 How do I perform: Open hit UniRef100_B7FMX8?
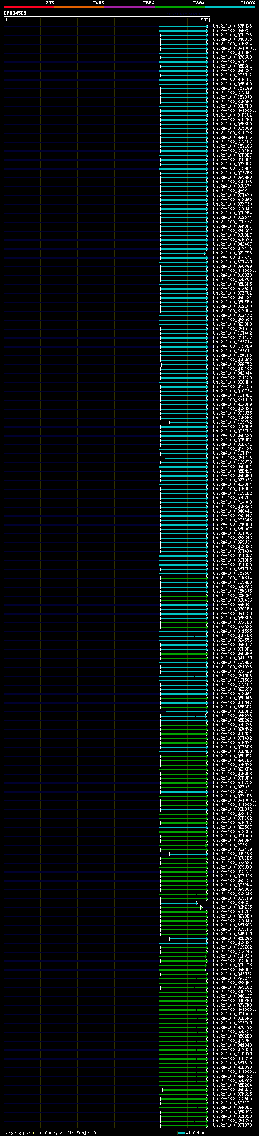pos(233,26)
